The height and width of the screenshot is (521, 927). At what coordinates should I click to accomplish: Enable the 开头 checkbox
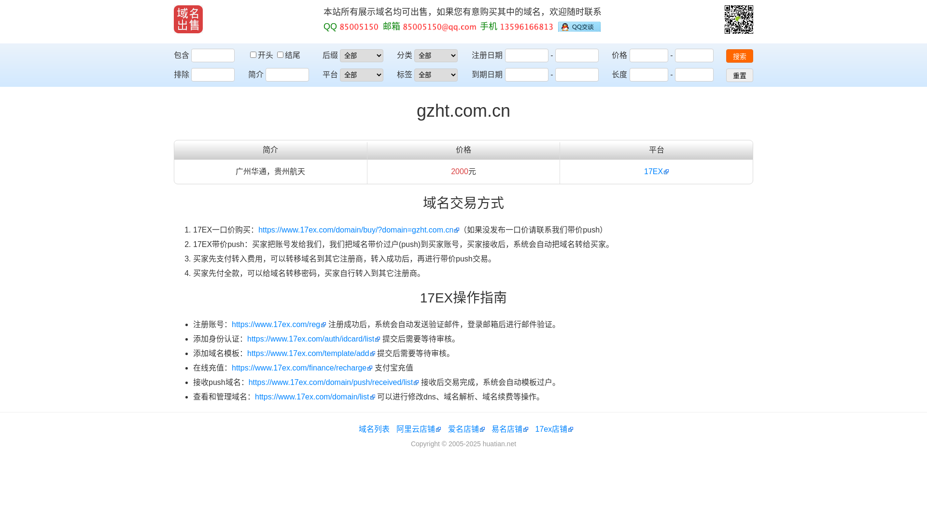(x=253, y=55)
